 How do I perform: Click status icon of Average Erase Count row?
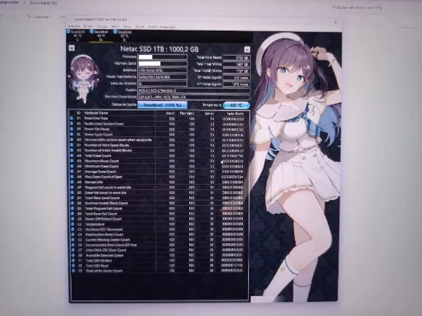(x=72, y=171)
